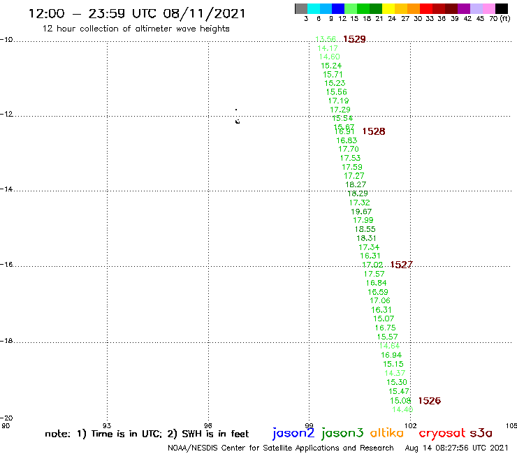
Task: Click the 17.53 wave height value
Action: click(x=350, y=158)
